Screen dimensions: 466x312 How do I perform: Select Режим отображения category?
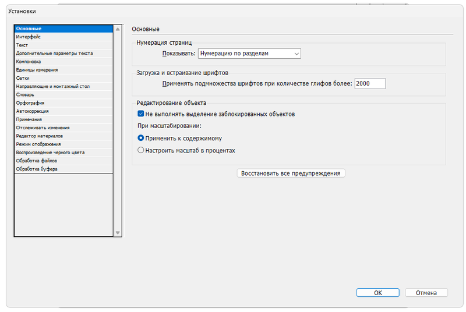coord(63,144)
